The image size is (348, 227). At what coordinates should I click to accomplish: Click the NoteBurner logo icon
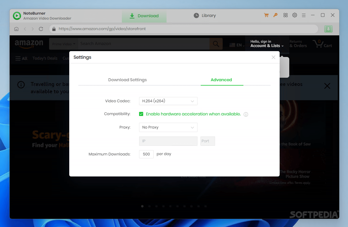17,16
